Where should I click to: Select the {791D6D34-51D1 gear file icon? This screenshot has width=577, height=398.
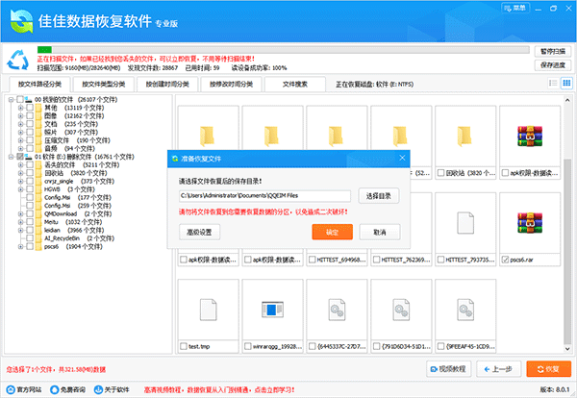coord(401,310)
